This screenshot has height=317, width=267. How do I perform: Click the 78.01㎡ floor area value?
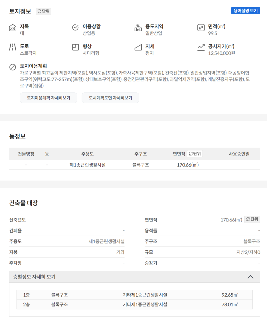pyautogui.click(x=230, y=304)
